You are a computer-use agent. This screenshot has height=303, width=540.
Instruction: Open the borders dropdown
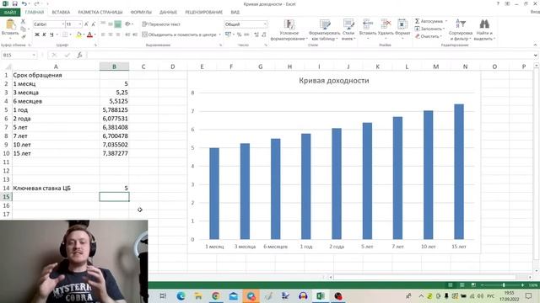tap(70, 35)
